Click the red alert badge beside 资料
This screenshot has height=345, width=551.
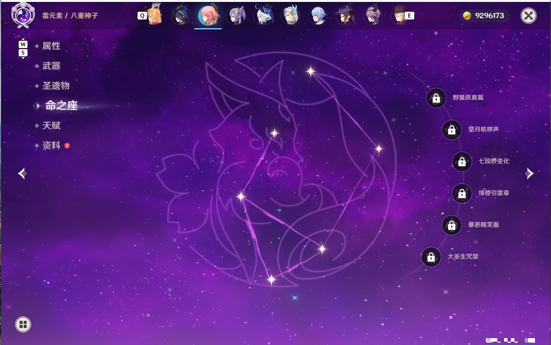(x=67, y=146)
